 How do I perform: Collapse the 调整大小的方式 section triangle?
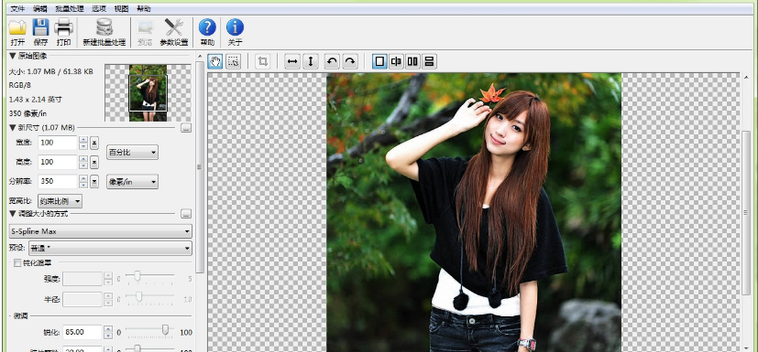point(13,214)
